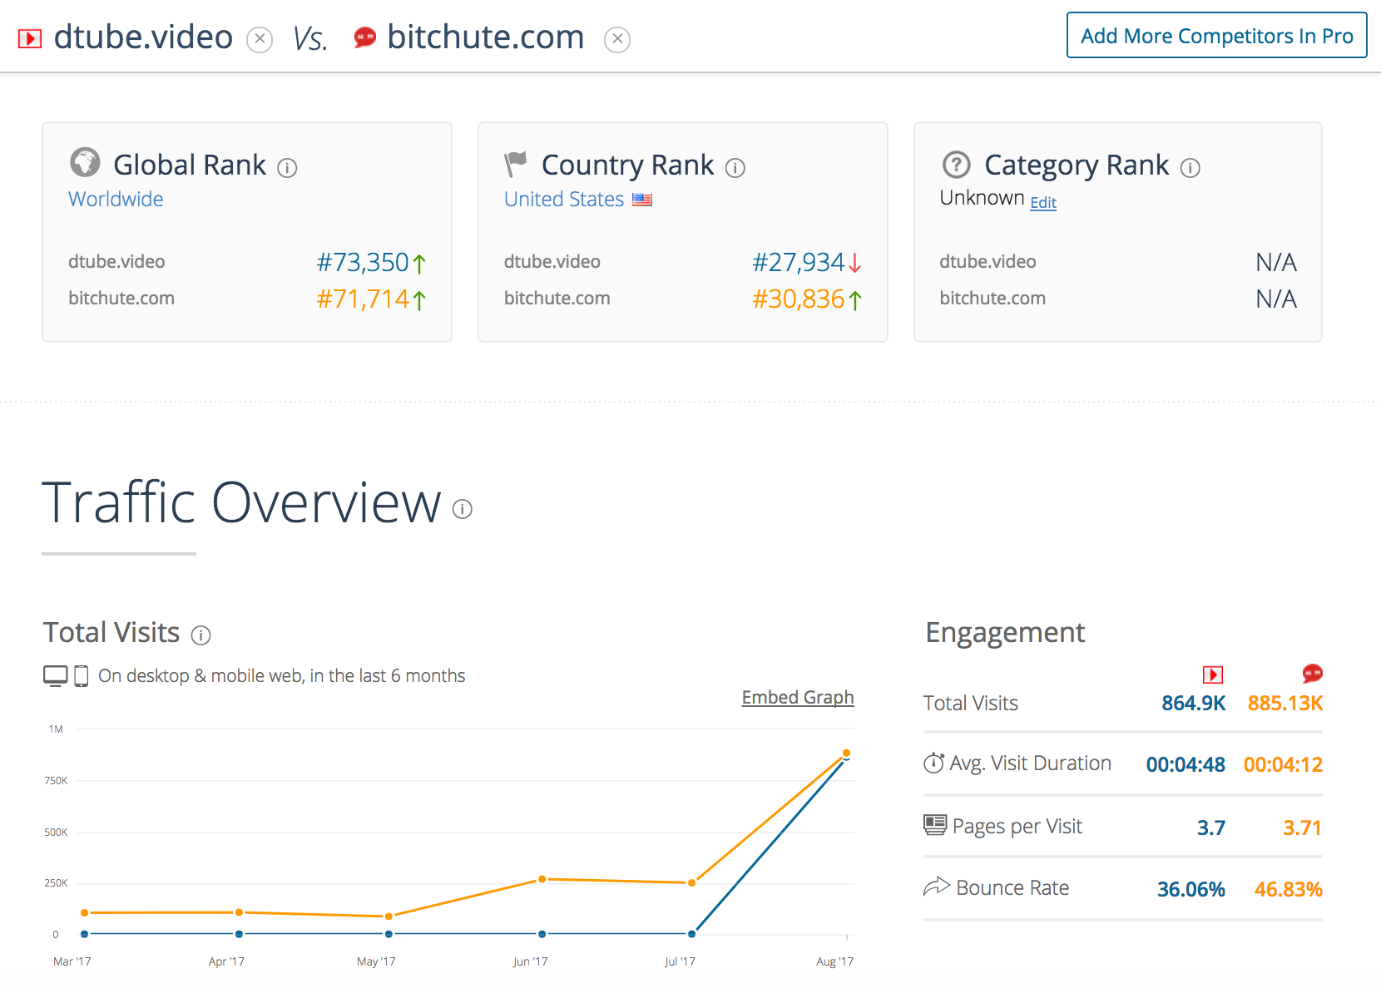Click bitchute Mar '17 data point
Viewport: 1381px width, 993px height.
tap(85, 913)
